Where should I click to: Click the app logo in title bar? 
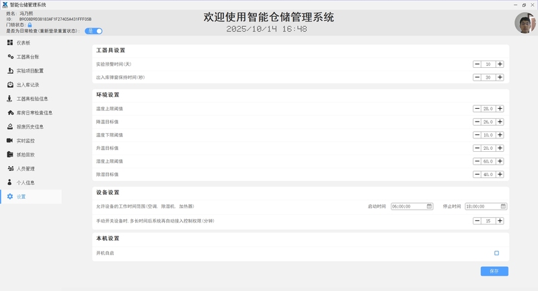(x=5, y=5)
